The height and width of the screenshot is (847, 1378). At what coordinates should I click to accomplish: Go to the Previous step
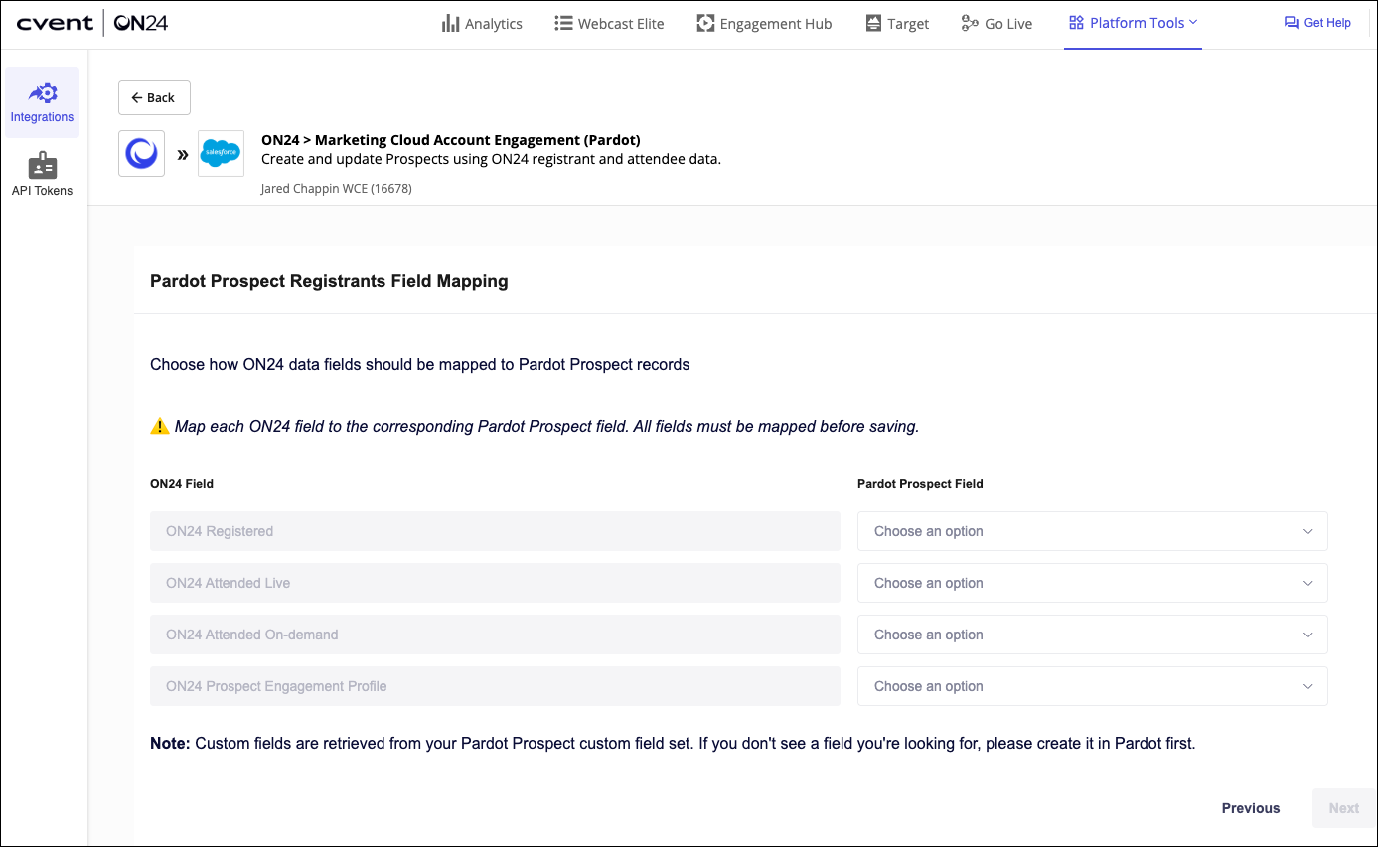(x=1251, y=808)
